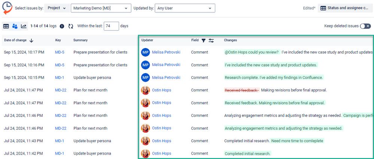Click MP avatar for 10:15 PM row
The height and width of the screenshot is (159, 374).
(x=145, y=78)
